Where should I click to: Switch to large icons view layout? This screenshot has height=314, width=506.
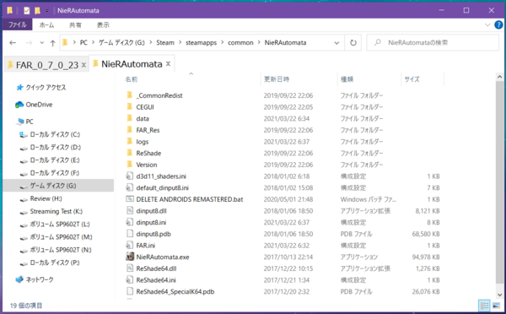pos(496,305)
